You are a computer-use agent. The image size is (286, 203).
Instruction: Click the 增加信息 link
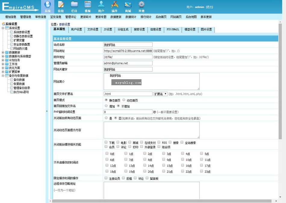(11, 17)
